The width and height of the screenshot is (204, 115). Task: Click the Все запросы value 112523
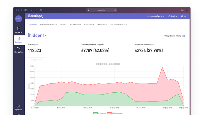[34, 51]
